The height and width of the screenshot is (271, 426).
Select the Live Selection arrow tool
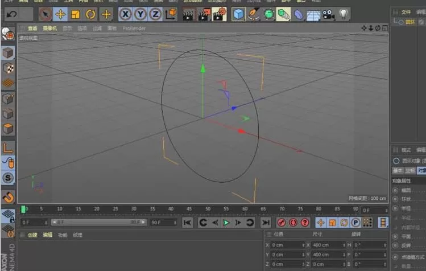click(45, 14)
